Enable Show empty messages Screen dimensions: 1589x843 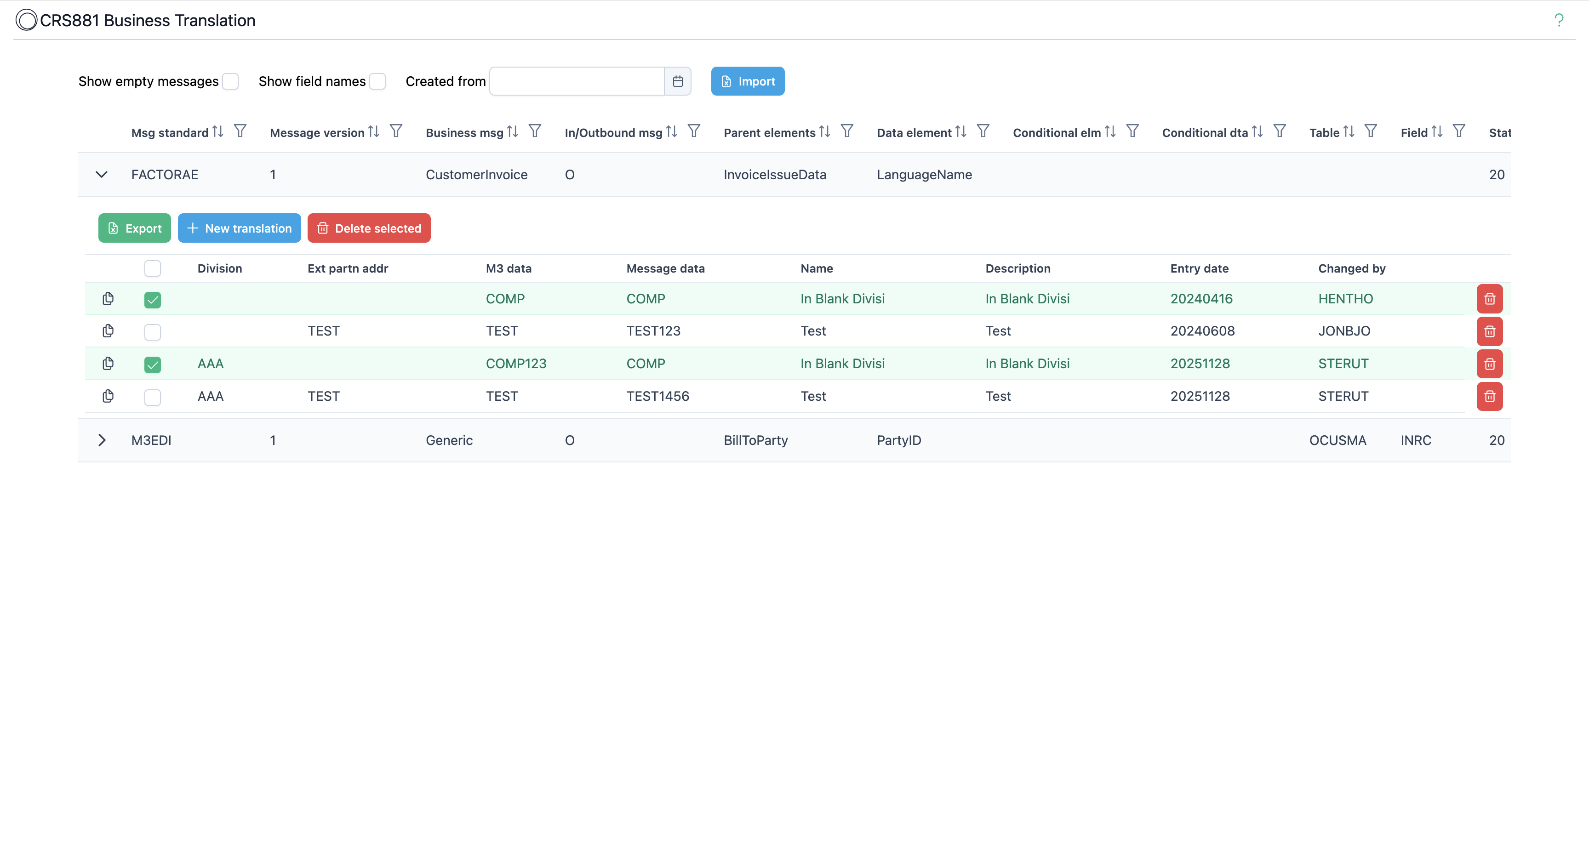[230, 81]
